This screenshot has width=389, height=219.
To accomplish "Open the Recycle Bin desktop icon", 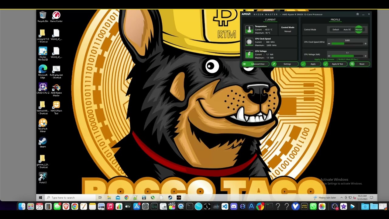I will tap(43, 16).
